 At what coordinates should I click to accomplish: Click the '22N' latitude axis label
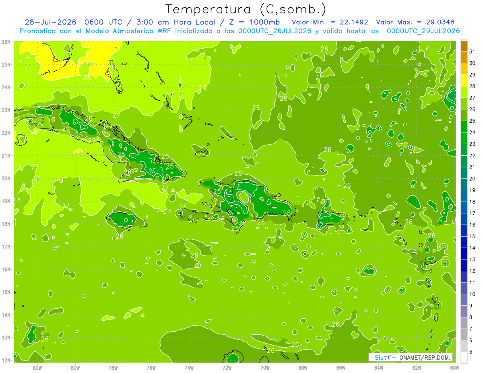[6, 133]
